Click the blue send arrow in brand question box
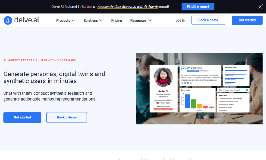Screen dimensions: 266x160 [x=247, y=90]
